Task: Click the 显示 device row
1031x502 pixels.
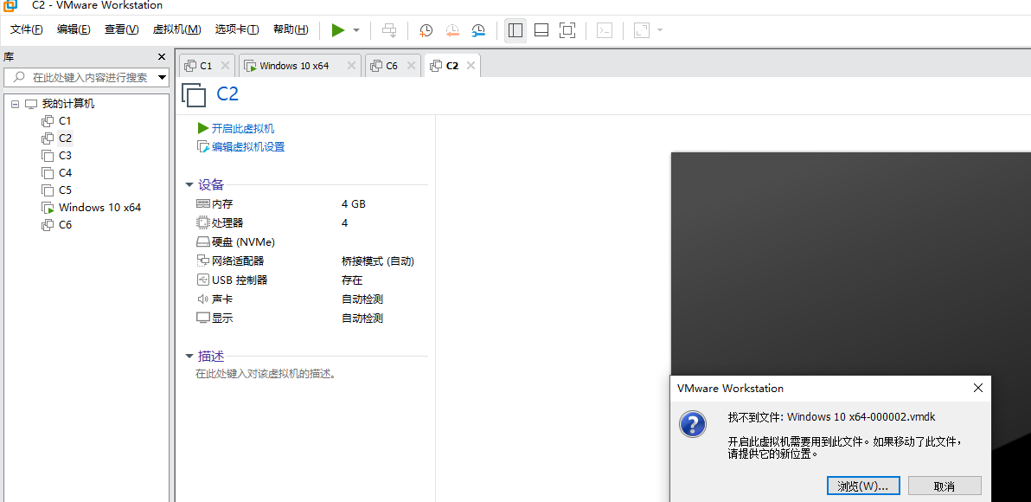Action: click(x=311, y=319)
